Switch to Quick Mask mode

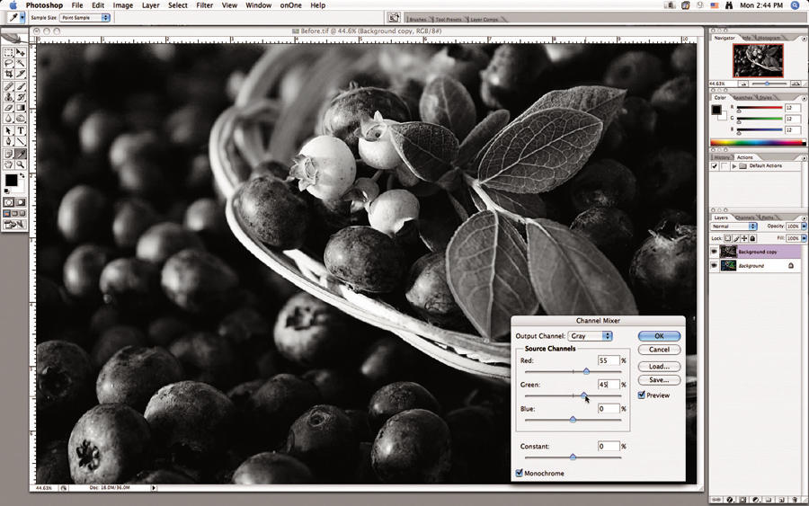tap(21, 202)
